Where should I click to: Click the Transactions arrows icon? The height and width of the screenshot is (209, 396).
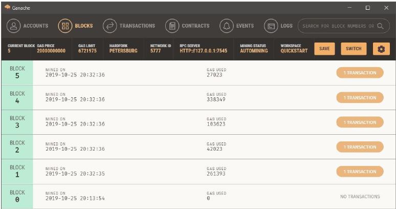coord(109,26)
